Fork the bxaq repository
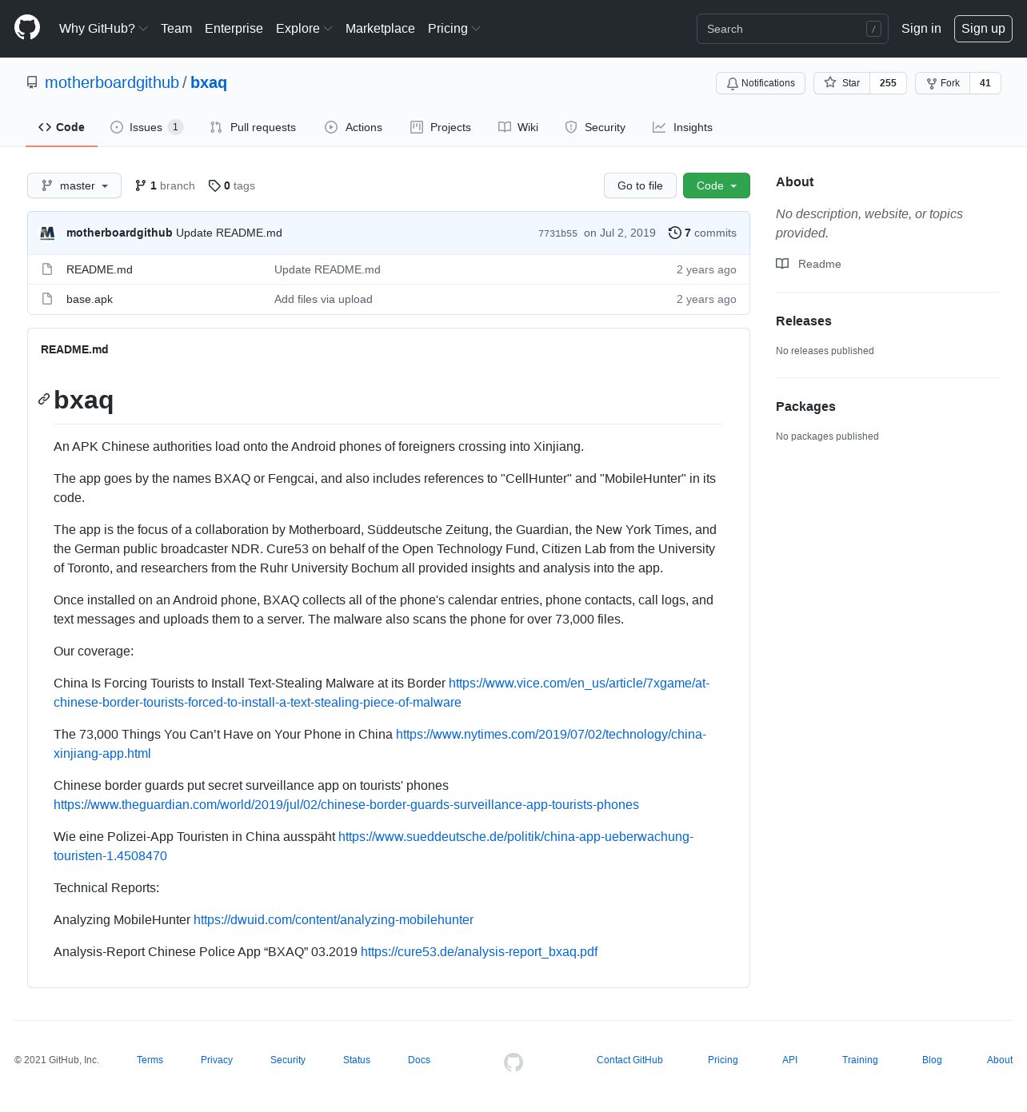Viewport: 1027px width, 1112px height. 943,83
